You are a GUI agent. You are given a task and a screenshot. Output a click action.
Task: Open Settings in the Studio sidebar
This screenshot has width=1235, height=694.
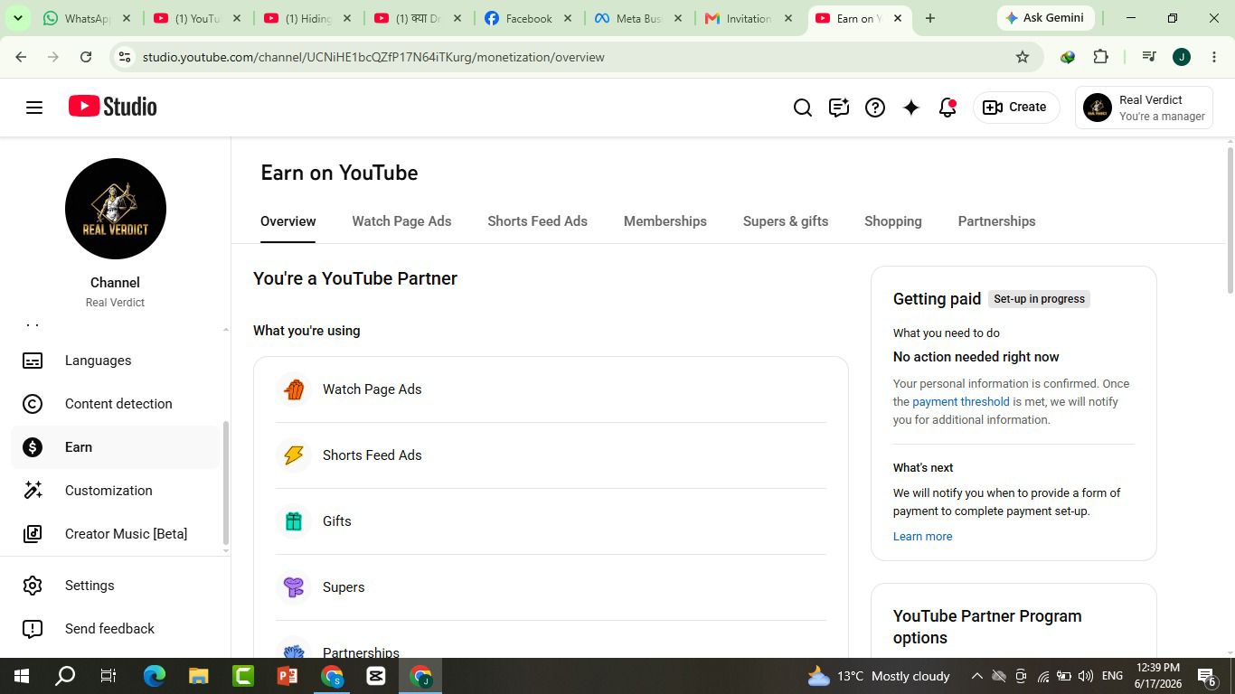coord(116,586)
